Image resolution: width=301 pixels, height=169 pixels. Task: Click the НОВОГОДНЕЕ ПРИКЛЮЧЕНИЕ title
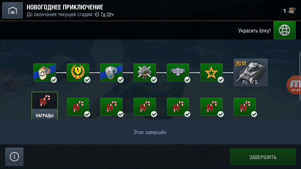point(65,7)
